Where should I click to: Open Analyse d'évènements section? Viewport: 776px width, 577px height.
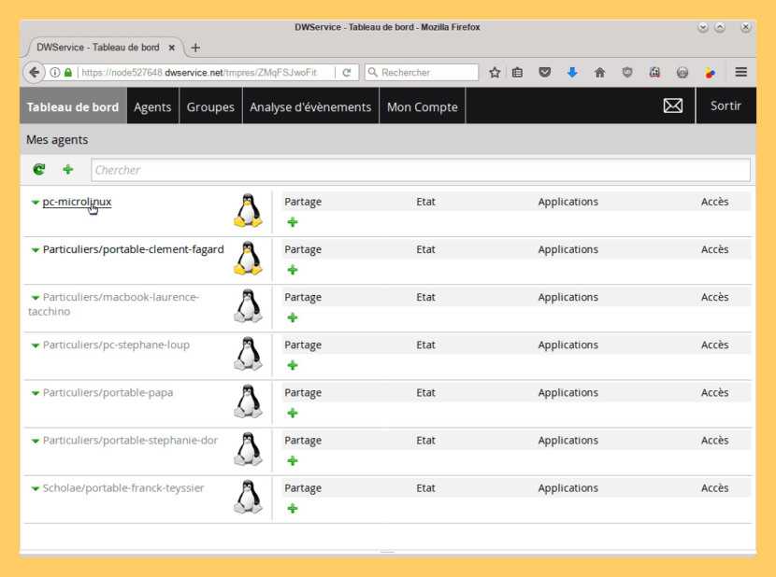coord(310,106)
